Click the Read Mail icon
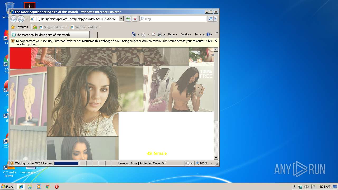Viewport: 338px width, 190px height. (153, 34)
